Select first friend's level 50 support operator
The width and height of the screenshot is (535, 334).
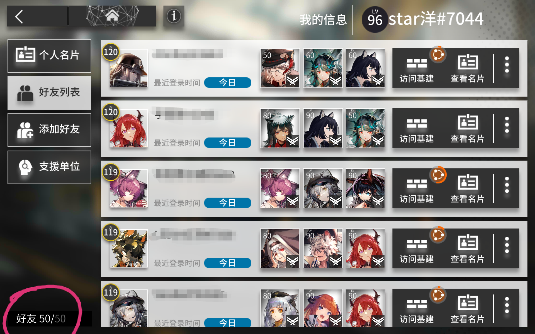point(280,68)
